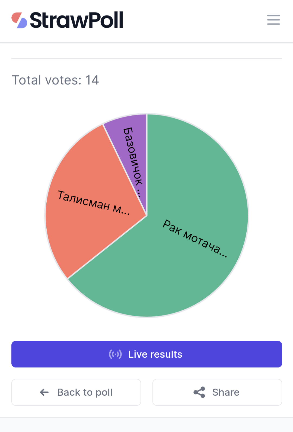
Task: Click the Back to poll text
Action: [x=85, y=392]
